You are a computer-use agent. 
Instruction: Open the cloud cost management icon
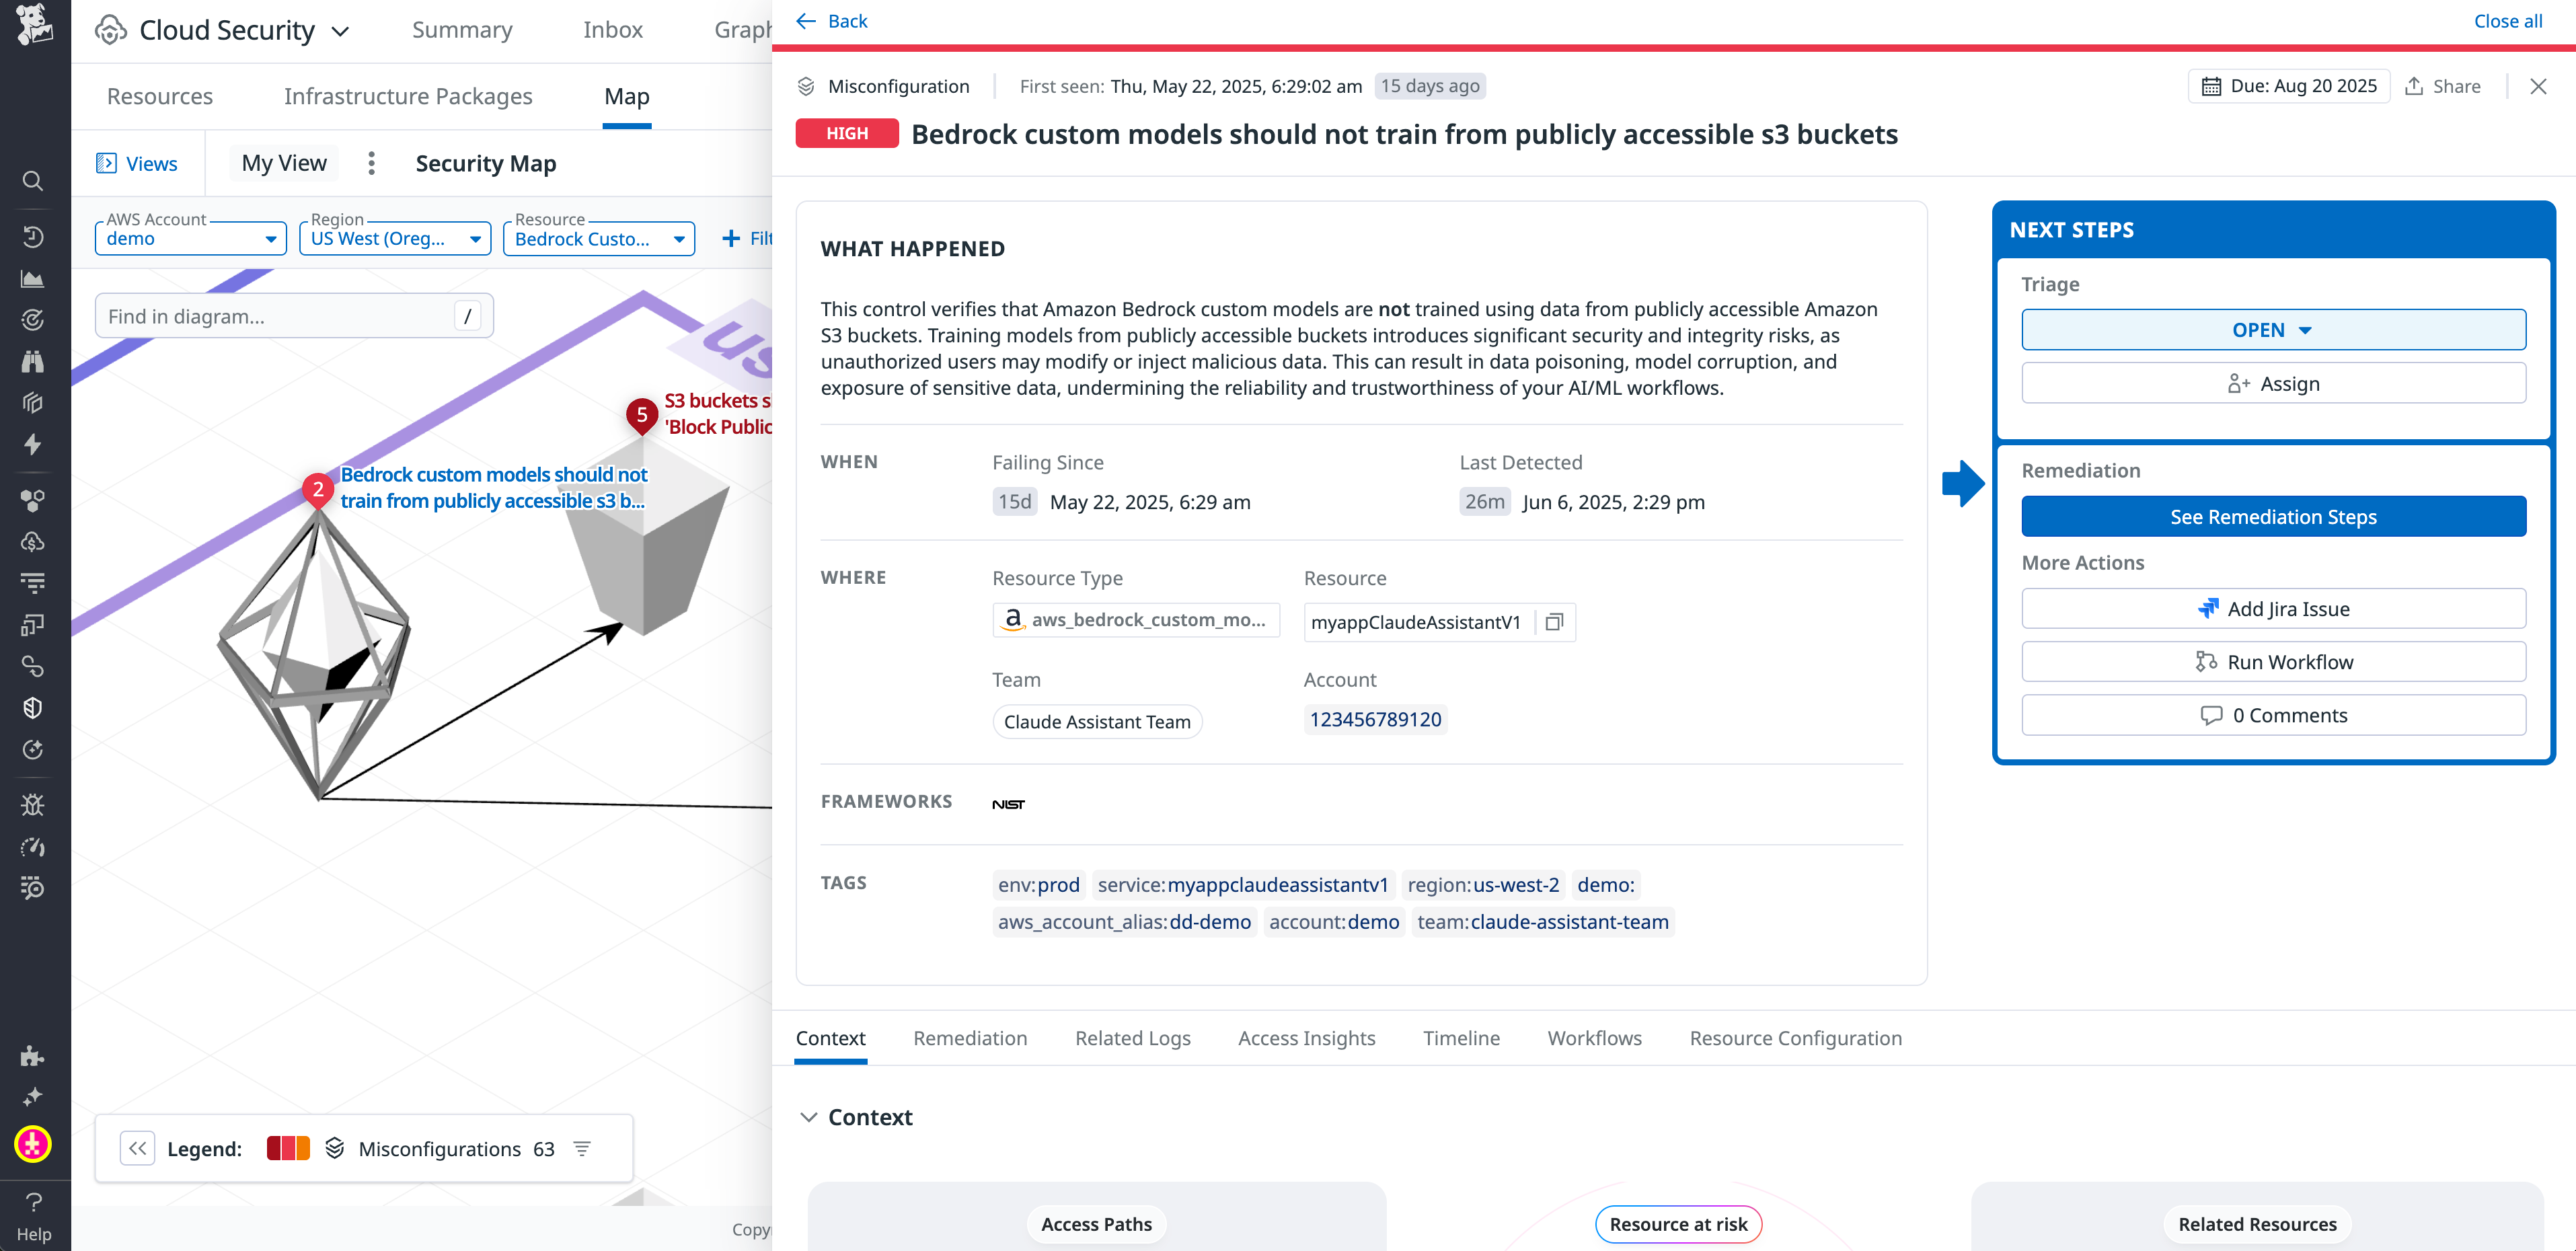(33, 542)
